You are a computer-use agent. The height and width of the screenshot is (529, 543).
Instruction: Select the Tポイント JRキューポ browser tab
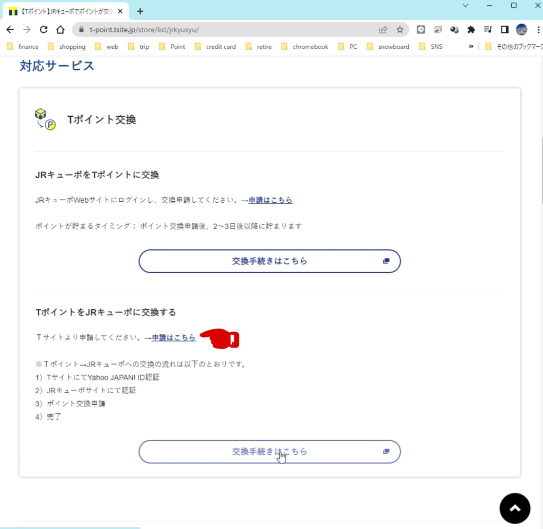(66, 12)
